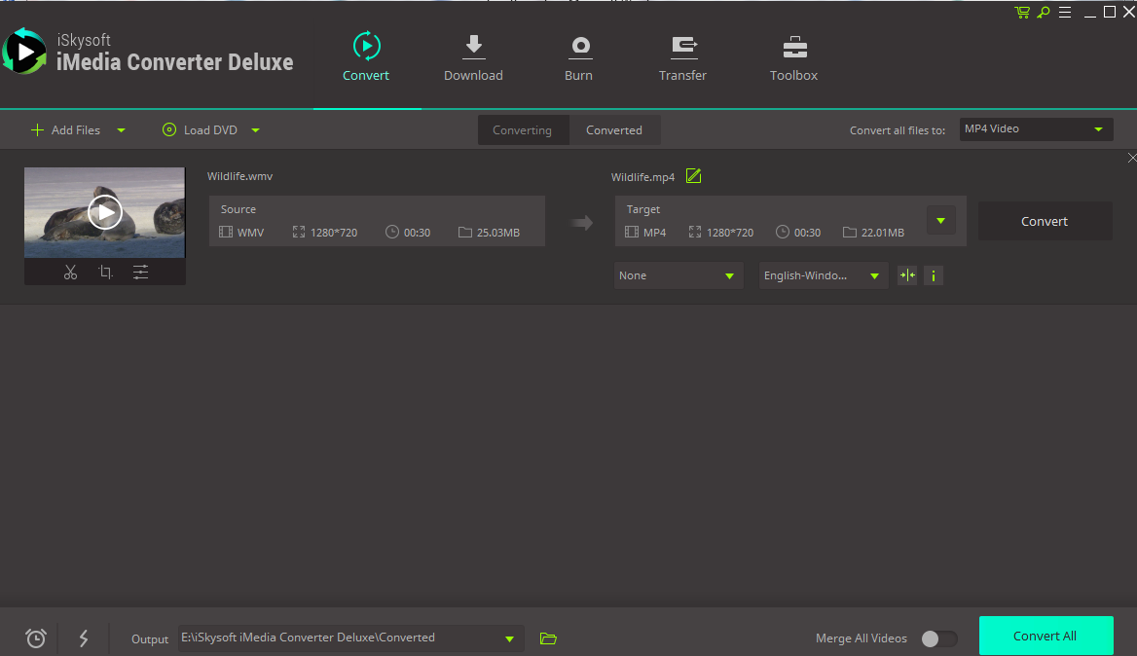
Task: Switch to the Converted tab
Action: click(614, 129)
